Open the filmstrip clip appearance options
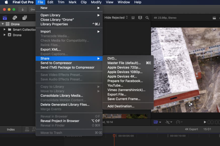The height and width of the screenshot is (146, 220). [x=140, y=18]
